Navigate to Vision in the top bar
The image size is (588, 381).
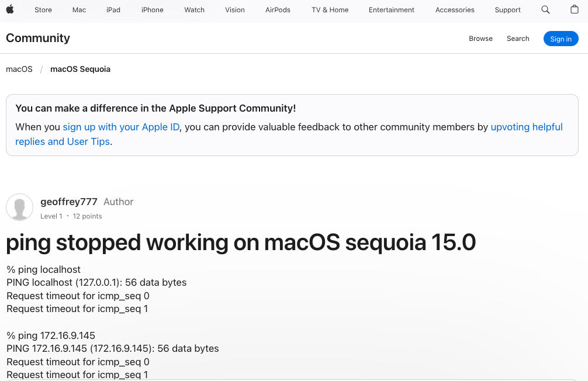[235, 10]
